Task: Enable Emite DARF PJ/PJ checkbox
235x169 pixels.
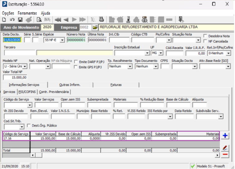Action: (x=76, y=62)
